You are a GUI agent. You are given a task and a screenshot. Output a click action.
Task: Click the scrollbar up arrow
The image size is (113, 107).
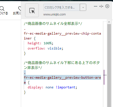tap(109, 22)
